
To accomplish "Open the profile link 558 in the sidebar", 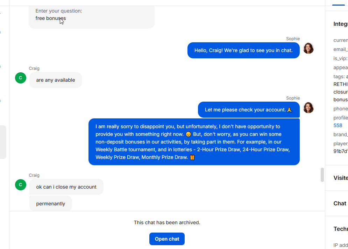I will point(338,125).
